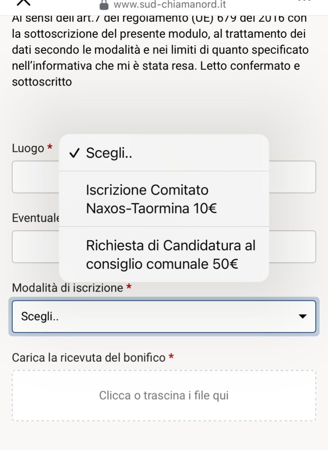Image resolution: width=328 pixels, height=450 pixels.
Task: Click the asterisk after ricevuta del bonifico
Action: click(171, 357)
